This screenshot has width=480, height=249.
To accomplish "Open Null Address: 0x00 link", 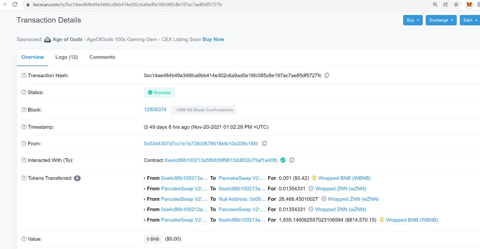I will tap(242, 199).
